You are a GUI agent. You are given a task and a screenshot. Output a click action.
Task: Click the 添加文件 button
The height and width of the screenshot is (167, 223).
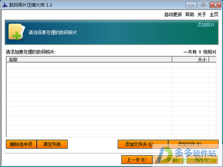tap(193, 144)
